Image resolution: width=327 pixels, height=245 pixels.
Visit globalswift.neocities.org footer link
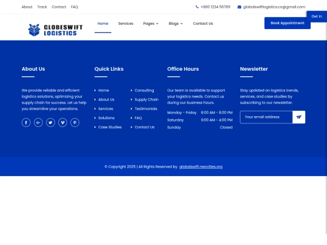click(x=200, y=167)
